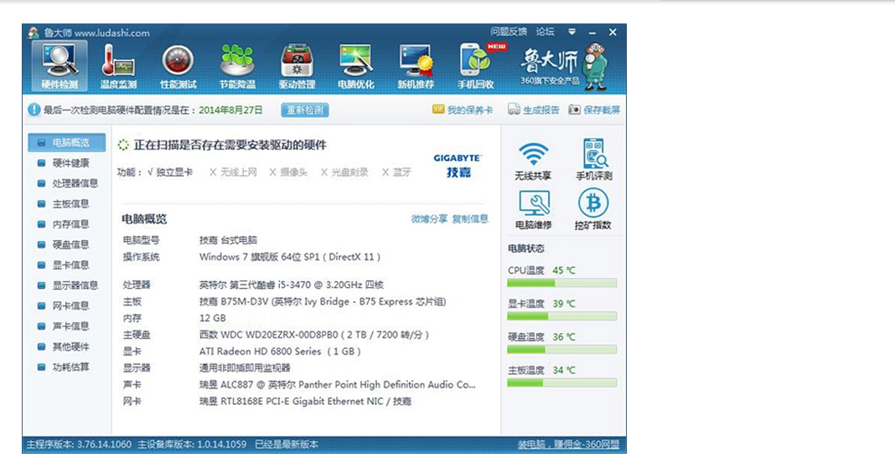The height and width of the screenshot is (457, 895).
Task: Select 电脑概览 in sidebar
Action: click(67, 142)
